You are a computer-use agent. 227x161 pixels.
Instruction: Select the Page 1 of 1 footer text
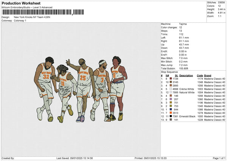219,158
